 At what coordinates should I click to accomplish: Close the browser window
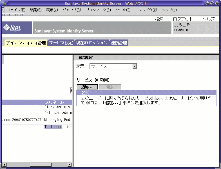point(217,3)
